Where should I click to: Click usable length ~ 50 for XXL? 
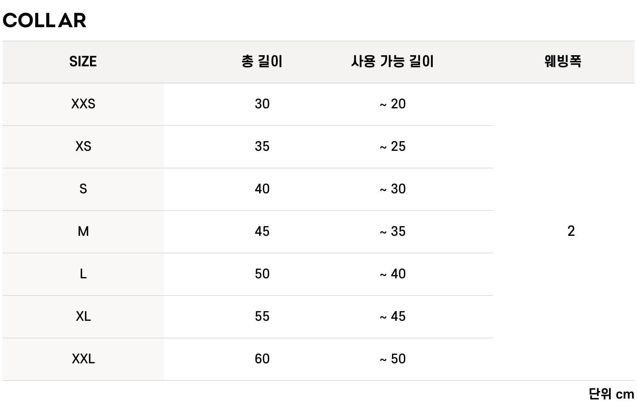(x=393, y=359)
